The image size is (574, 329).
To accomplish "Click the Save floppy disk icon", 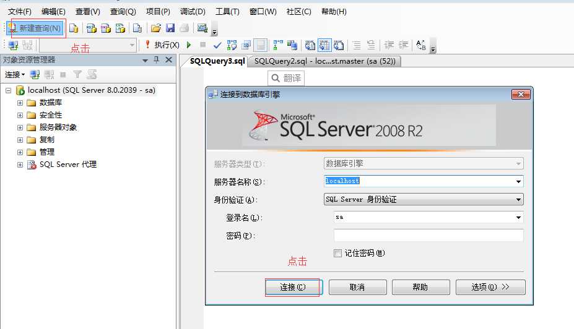I will click(x=170, y=28).
